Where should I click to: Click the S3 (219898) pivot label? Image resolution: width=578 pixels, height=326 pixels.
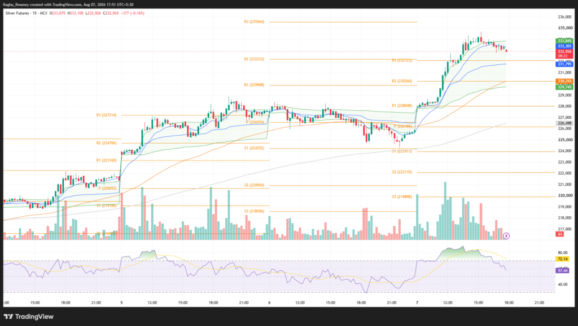(x=402, y=197)
